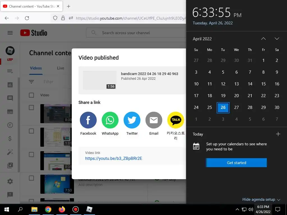Open Windows Start menu

tap(7, 209)
